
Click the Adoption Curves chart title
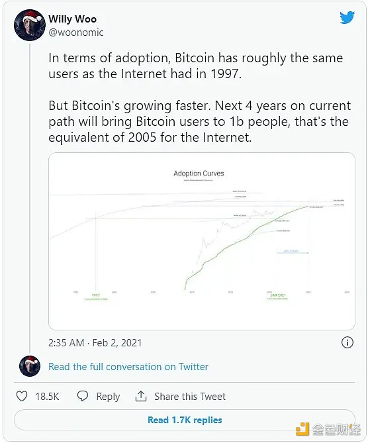(x=199, y=173)
